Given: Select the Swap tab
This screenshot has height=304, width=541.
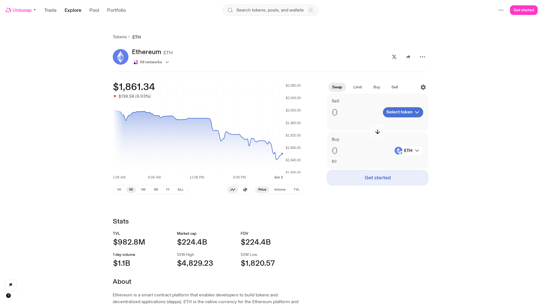Looking at the screenshot, I should click(337, 87).
